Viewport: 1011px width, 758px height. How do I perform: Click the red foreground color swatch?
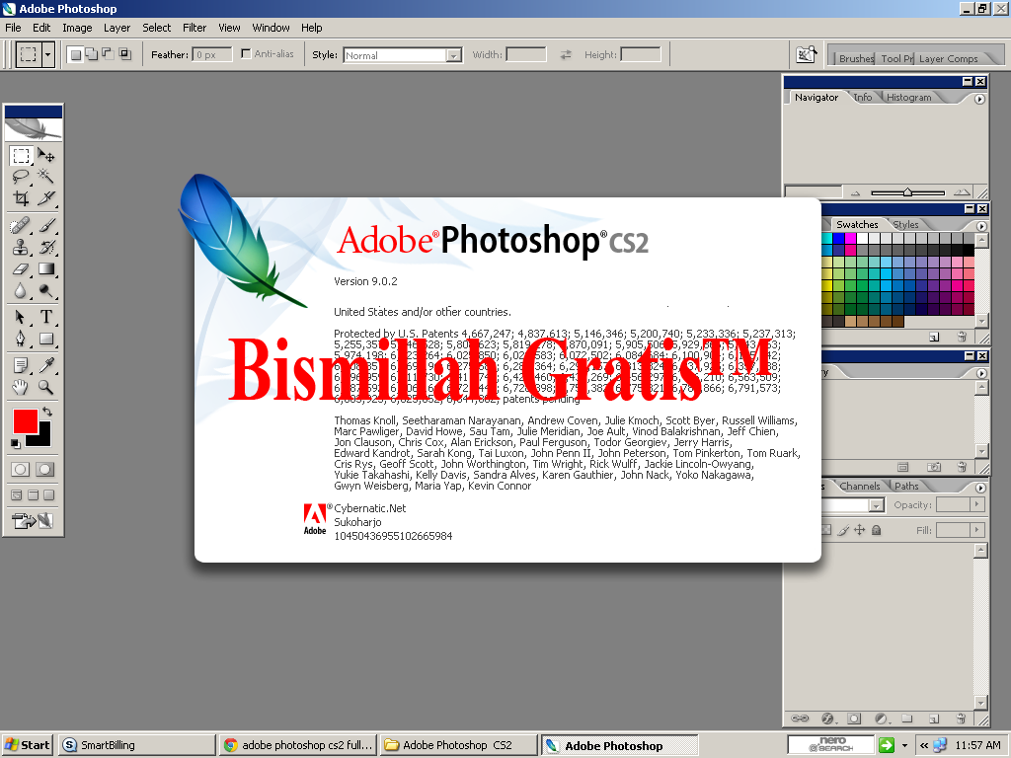click(x=25, y=421)
